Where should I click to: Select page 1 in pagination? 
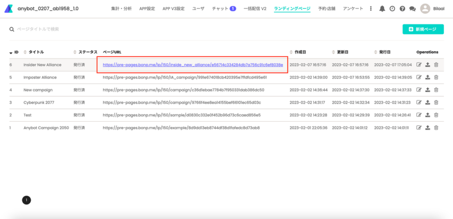point(27,200)
